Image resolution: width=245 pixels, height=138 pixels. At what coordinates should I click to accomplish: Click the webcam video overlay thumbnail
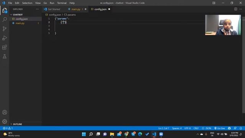click(x=223, y=25)
